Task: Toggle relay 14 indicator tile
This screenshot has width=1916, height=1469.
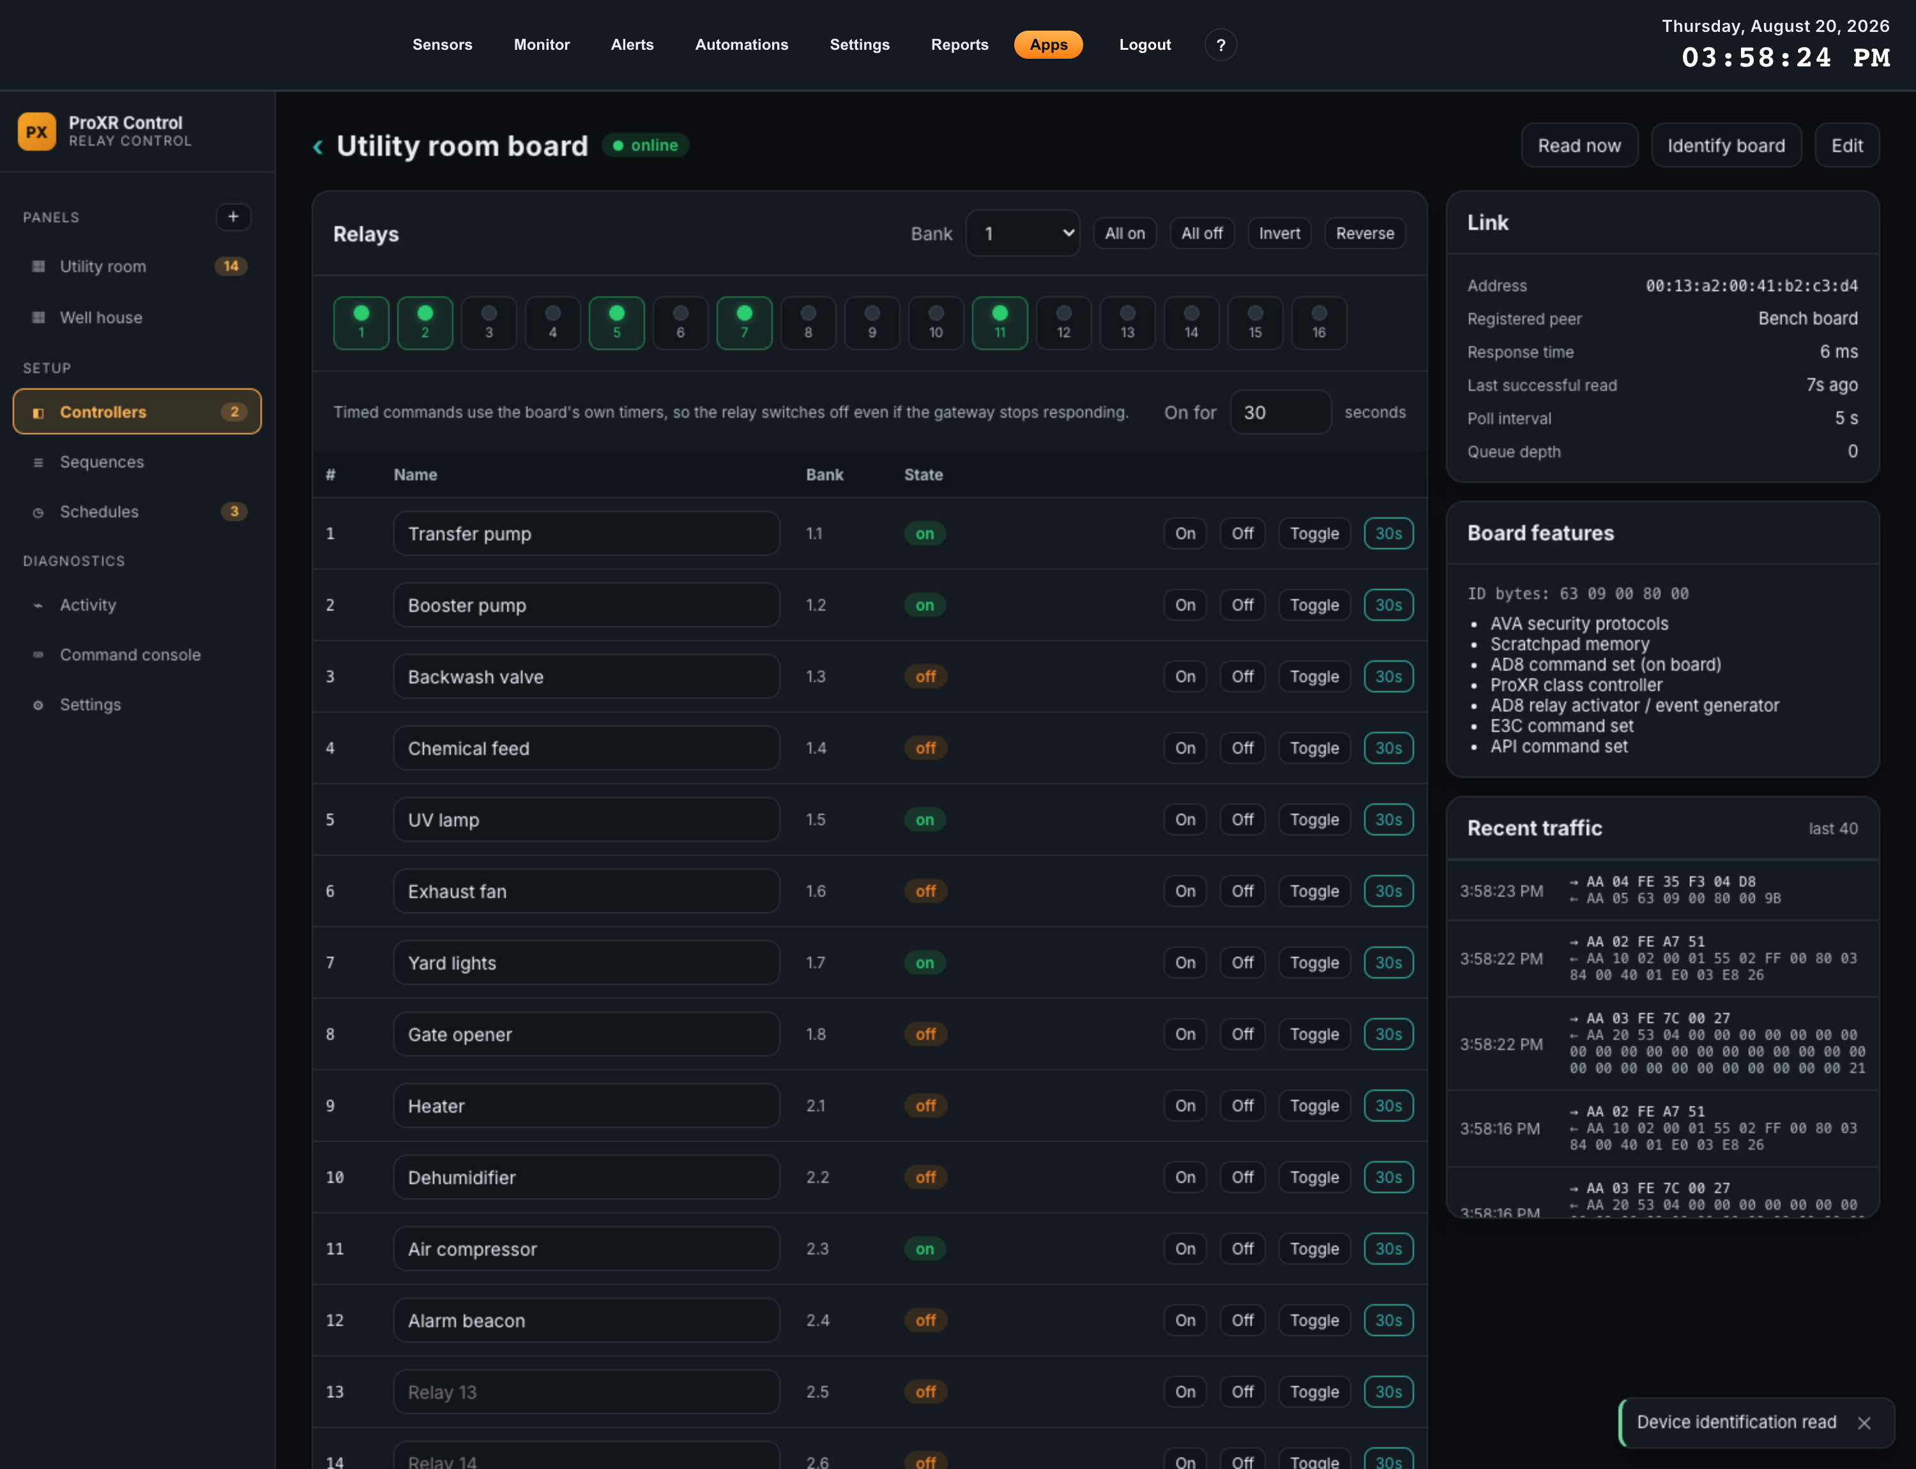Action: tap(1191, 323)
